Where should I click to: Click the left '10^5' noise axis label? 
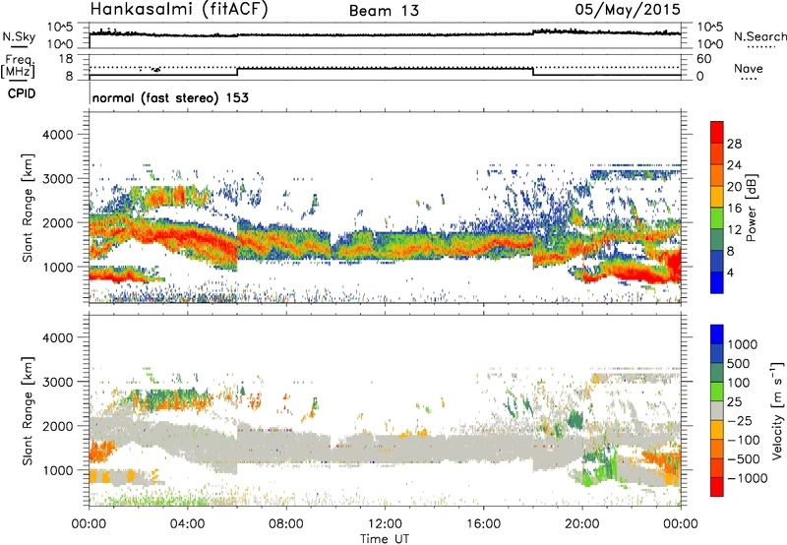[60, 27]
